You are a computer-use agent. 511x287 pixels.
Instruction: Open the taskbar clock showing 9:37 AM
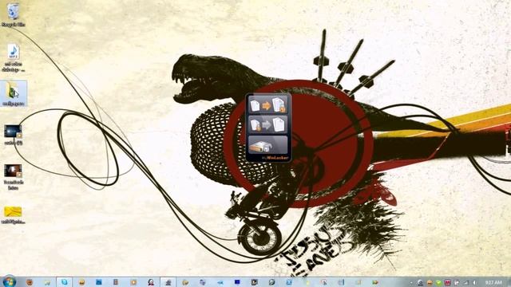tap(493, 282)
